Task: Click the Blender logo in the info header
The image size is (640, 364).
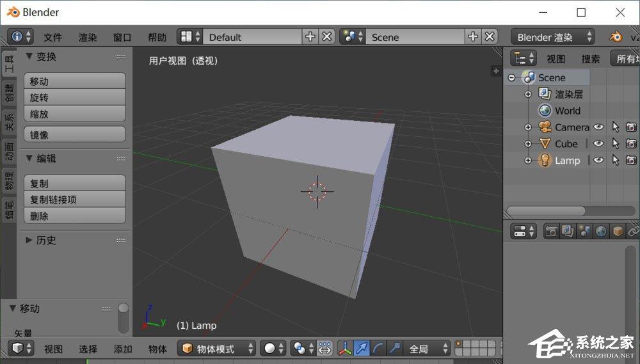Action: point(616,37)
